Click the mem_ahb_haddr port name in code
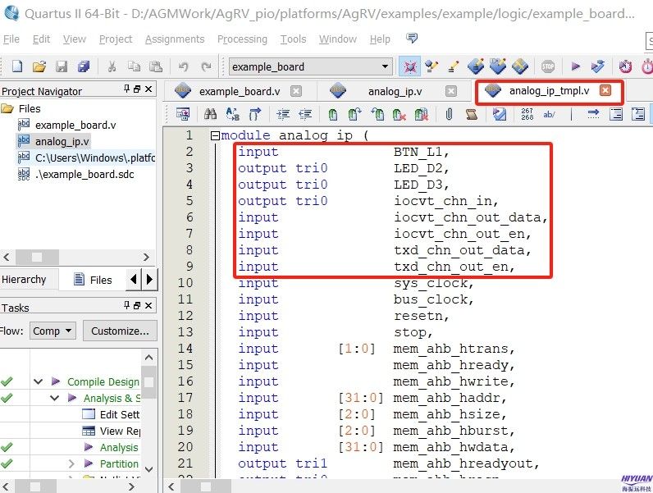The width and height of the screenshot is (653, 493). click(x=445, y=398)
